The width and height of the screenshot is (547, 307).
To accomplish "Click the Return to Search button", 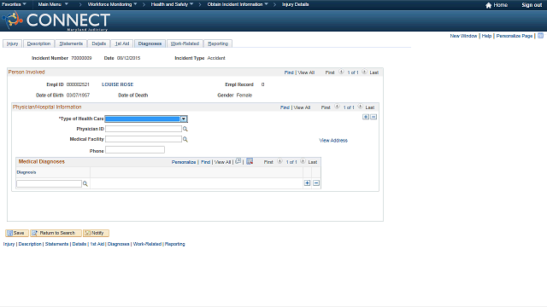I will tap(56, 233).
